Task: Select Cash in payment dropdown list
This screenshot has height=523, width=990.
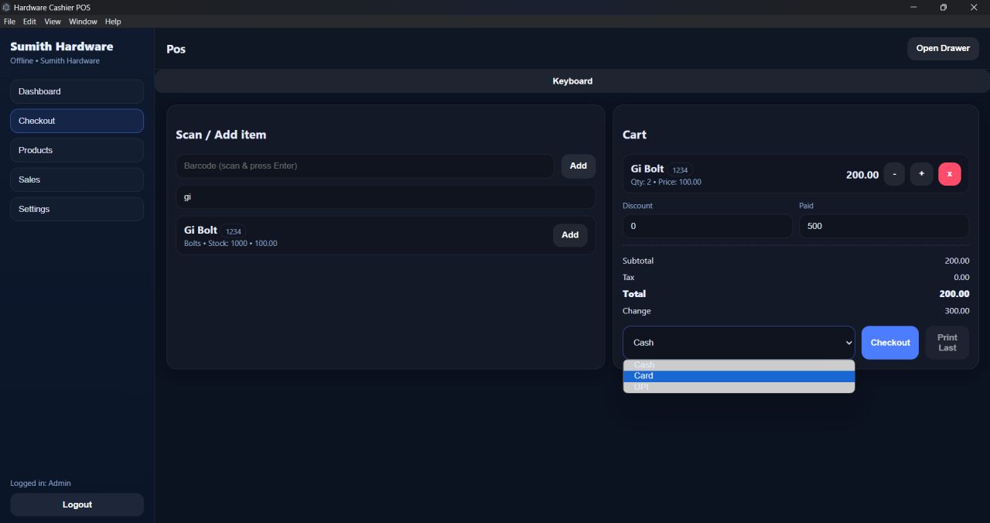Action: [x=739, y=365]
